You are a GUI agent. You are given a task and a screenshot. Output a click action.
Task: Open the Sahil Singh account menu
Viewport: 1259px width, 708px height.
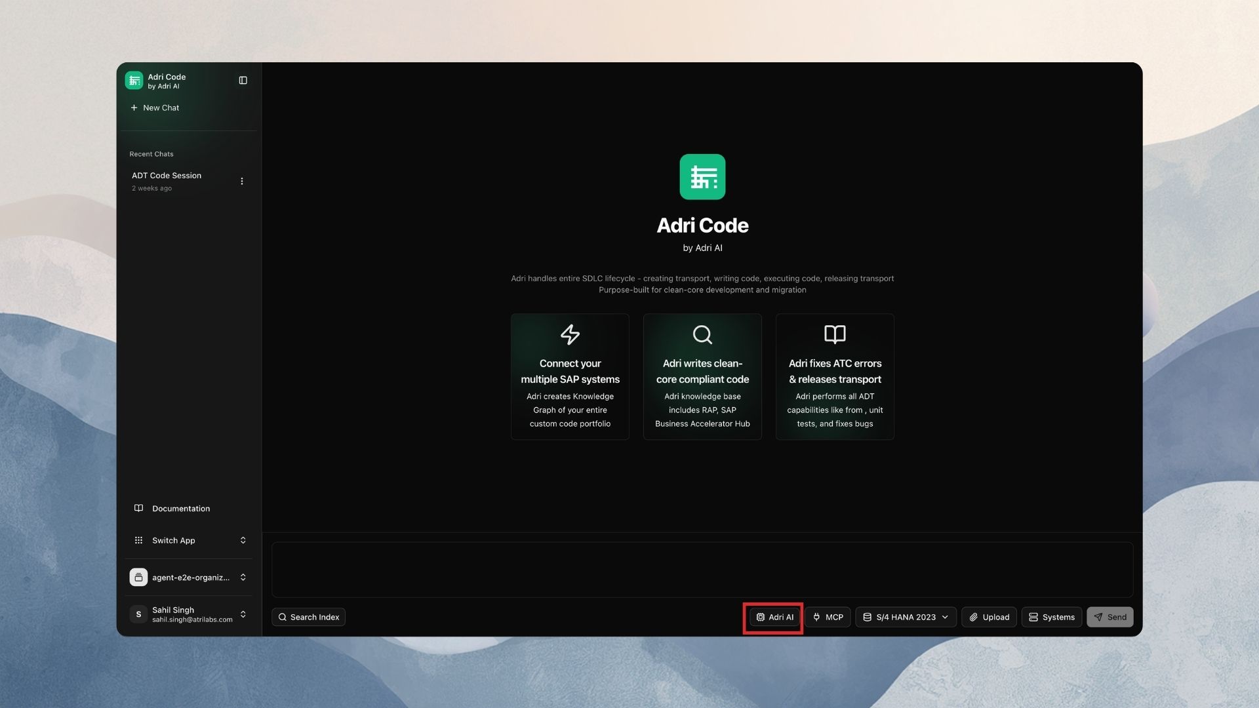[x=189, y=614]
